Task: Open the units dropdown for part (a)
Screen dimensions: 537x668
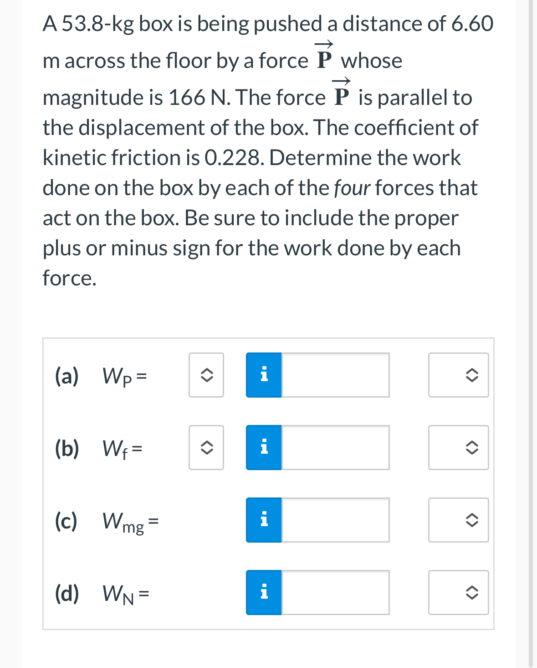Action: tap(458, 375)
